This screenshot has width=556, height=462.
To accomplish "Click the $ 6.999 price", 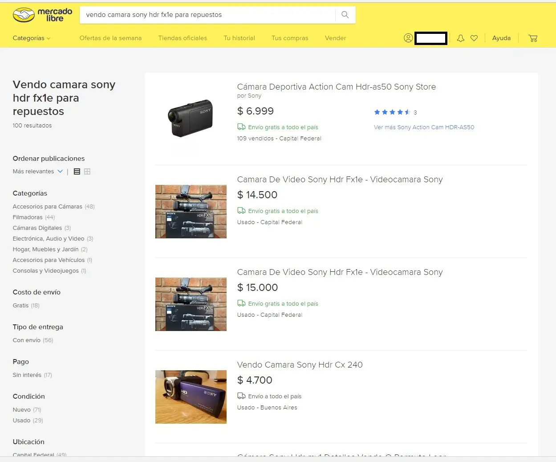I will click(x=256, y=111).
